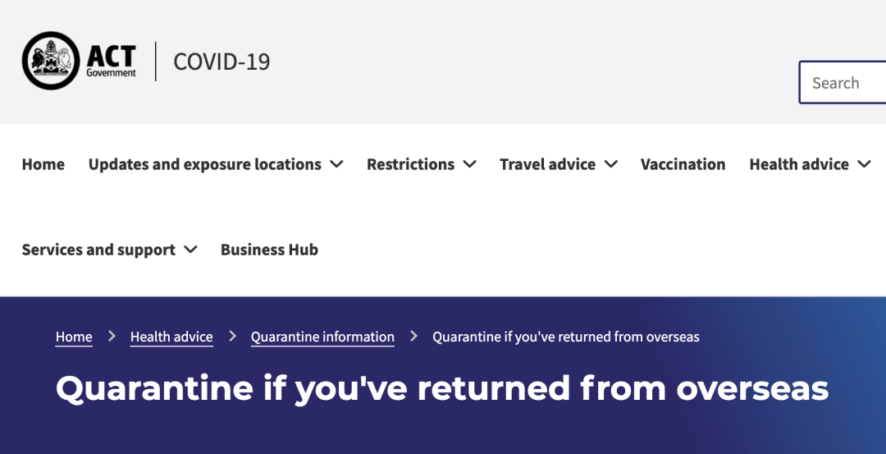The width and height of the screenshot is (886, 454).
Task: Expand chevron beside Updates and exposure locations
Action: [x=337, y=164]
